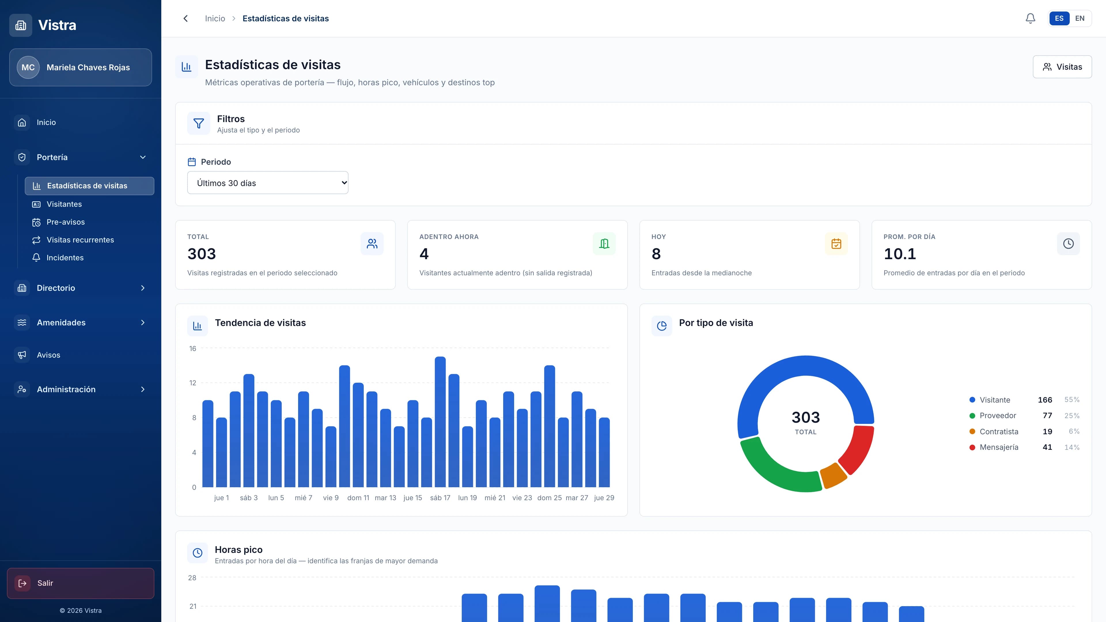
Task: Click the 303 Total card value
Action: 201,254
